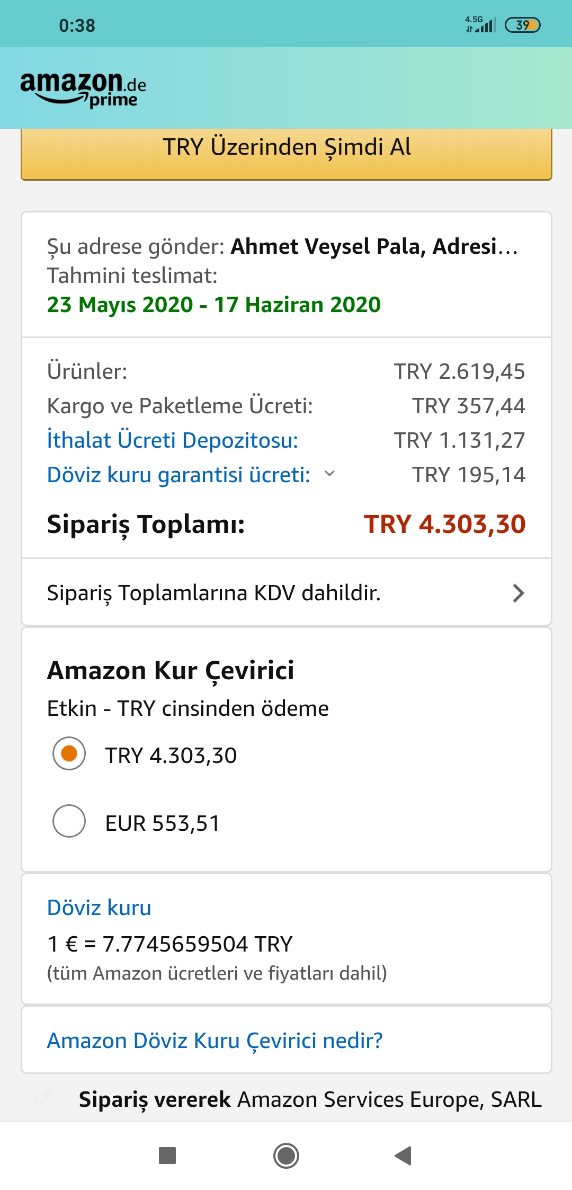Tap the Amazon Kur Çevirici section heading
The width and height of the screenshot is (572, 1190).
pos(171,671)
